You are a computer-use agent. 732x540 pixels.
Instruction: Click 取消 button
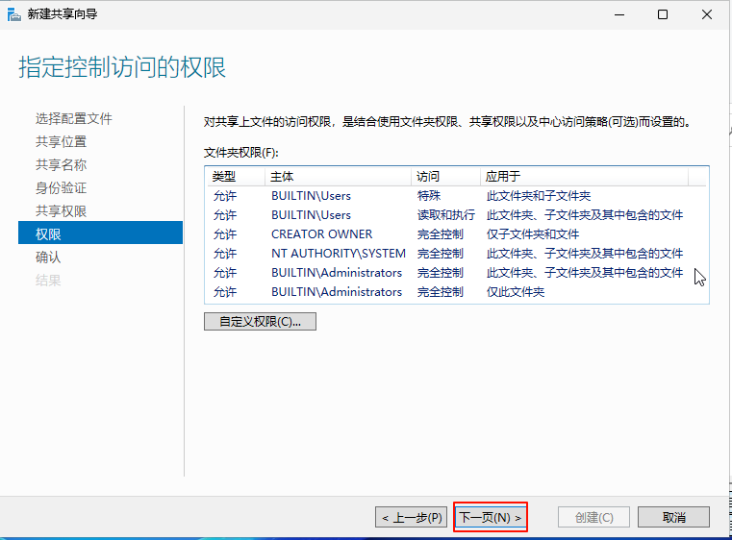(673, 517)
